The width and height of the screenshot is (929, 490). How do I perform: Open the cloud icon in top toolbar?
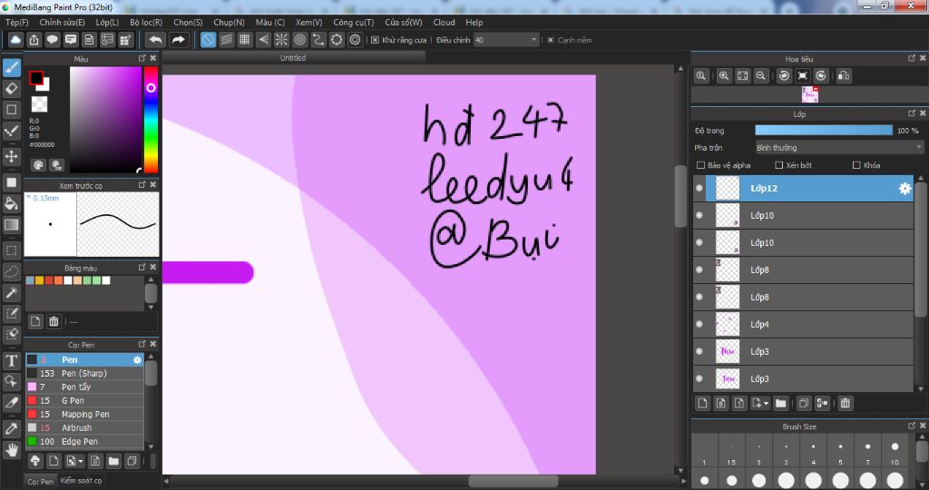[15, 40]
